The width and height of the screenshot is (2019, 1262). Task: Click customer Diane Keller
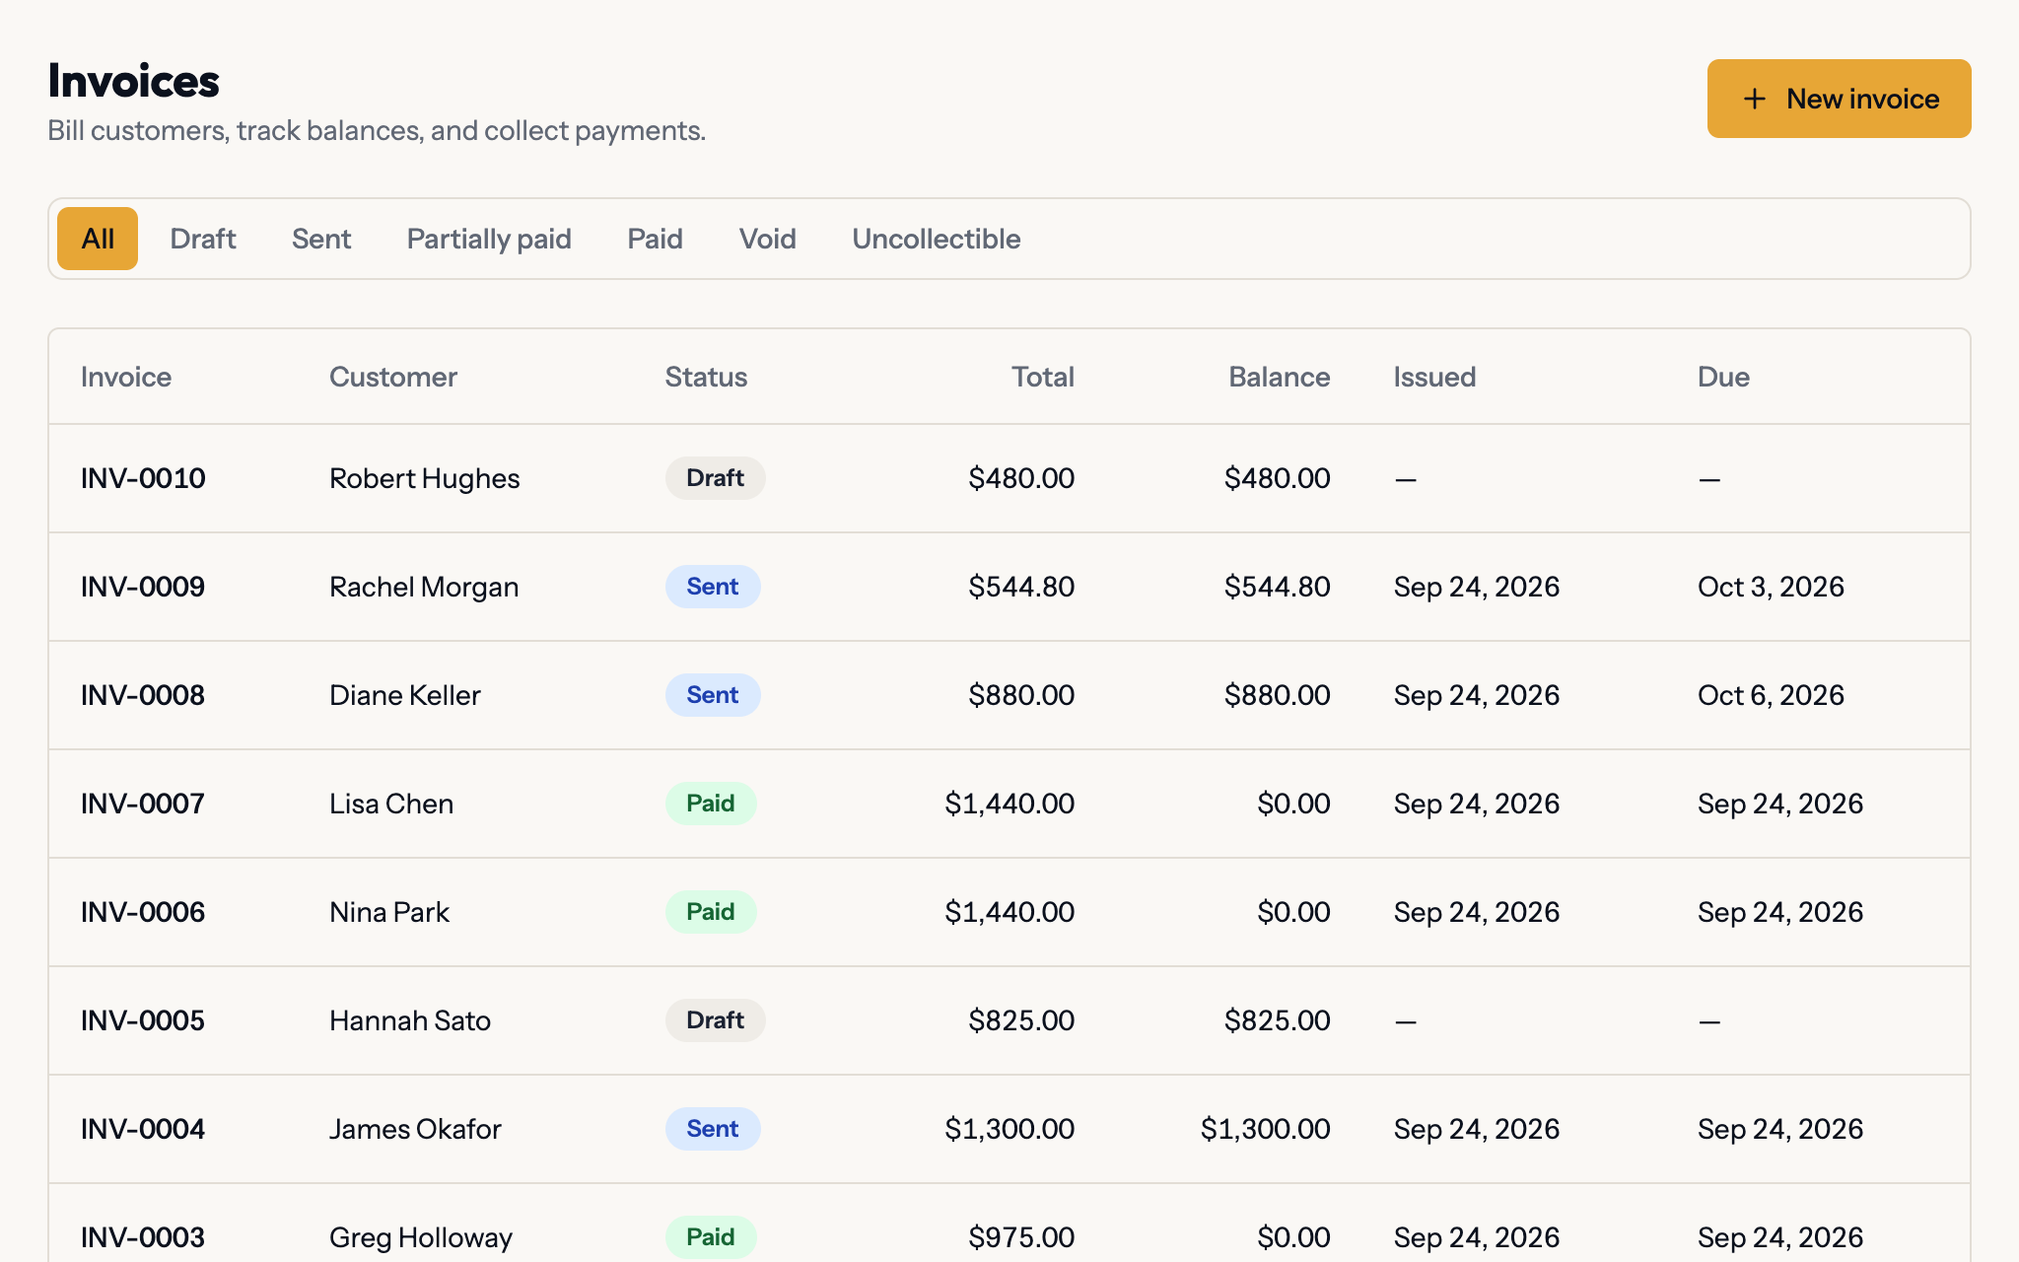[405, 695]
